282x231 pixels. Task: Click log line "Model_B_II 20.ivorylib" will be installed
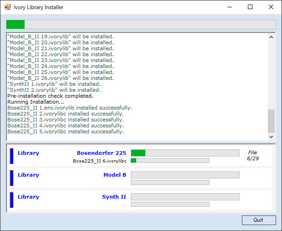pyautogui.click(x=61, y=42)
